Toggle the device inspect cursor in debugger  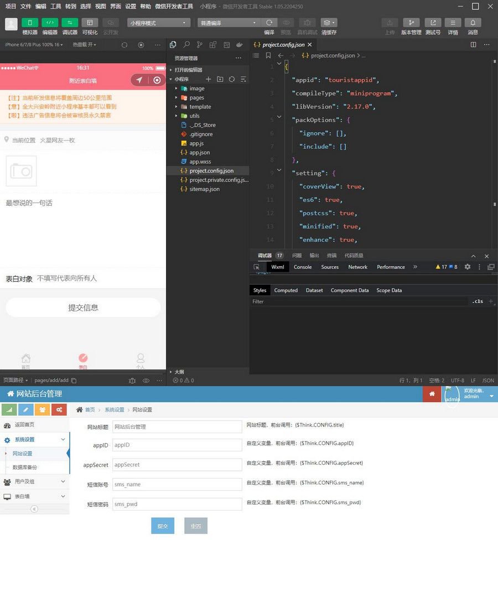pyautogui.click(x=256, y=266)
